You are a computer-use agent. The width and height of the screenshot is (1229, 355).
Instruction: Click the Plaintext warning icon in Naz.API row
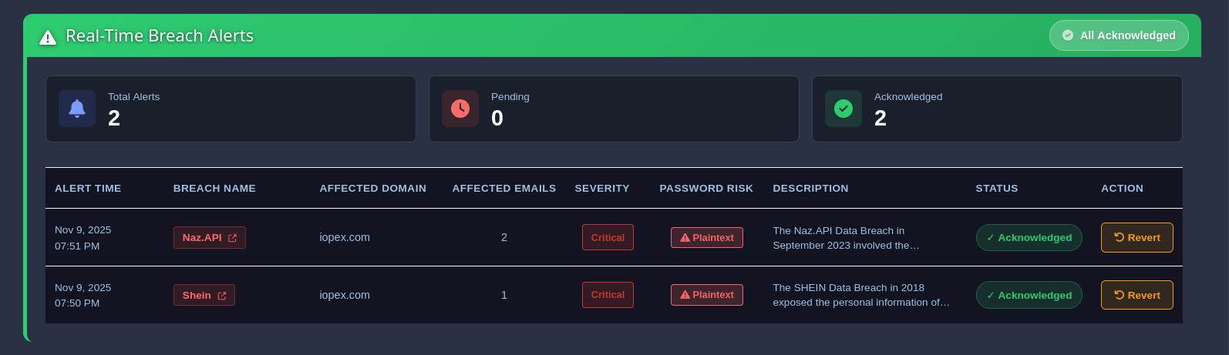(685, 238)
